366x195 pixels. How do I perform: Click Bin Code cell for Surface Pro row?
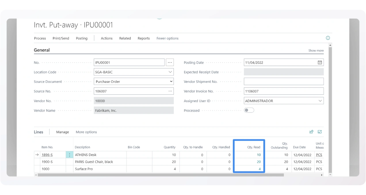coord(139,169)
